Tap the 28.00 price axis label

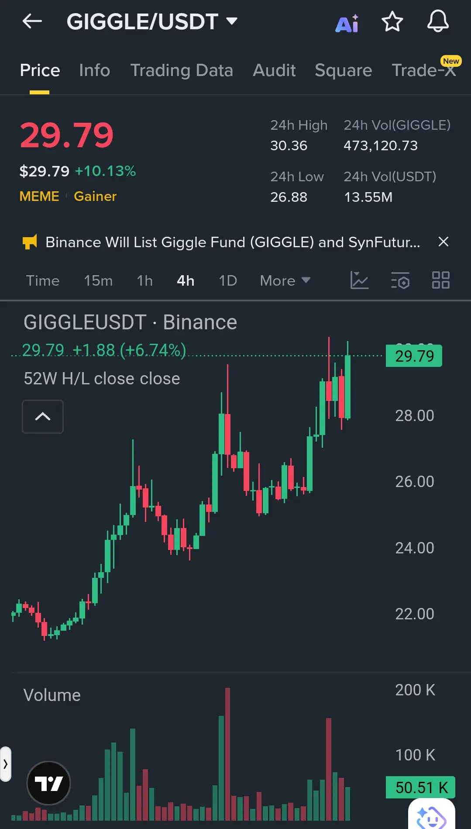[x=414, y=415]
